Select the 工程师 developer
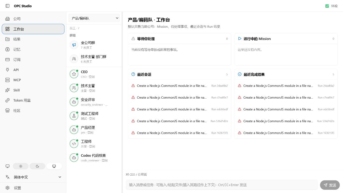343x193 pixels. pyautogui.click(x=94, y=144)
